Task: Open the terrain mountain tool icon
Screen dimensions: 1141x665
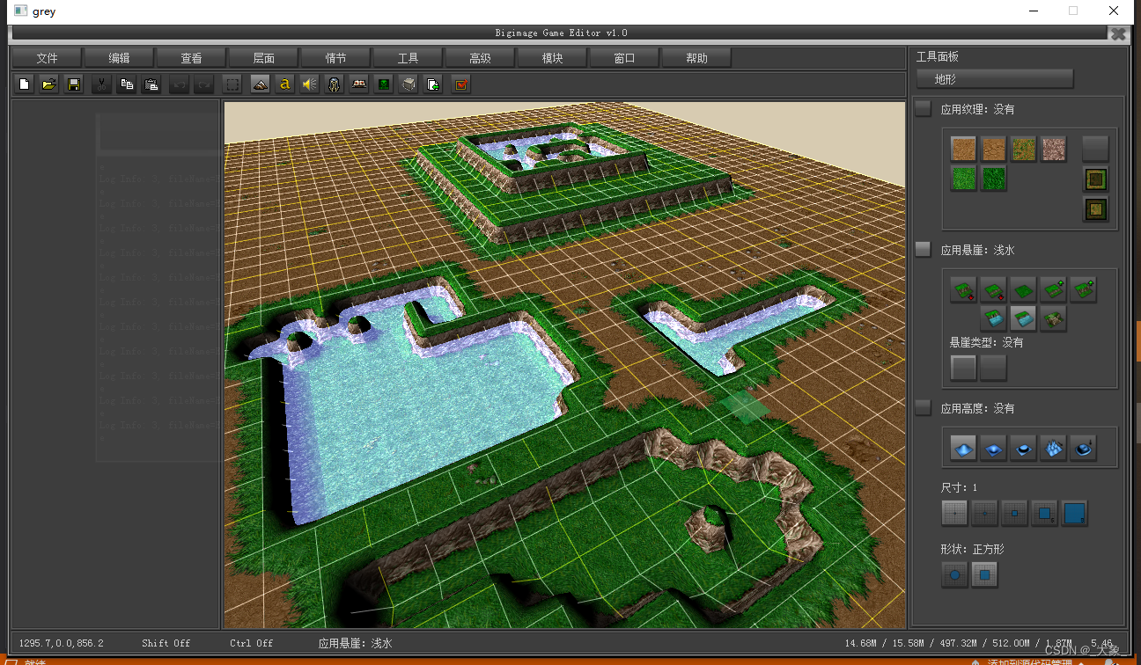Action: 259,84
